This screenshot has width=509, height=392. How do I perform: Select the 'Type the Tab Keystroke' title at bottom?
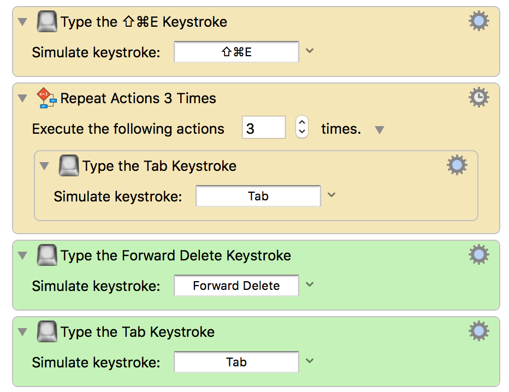(x=138, y=332)
